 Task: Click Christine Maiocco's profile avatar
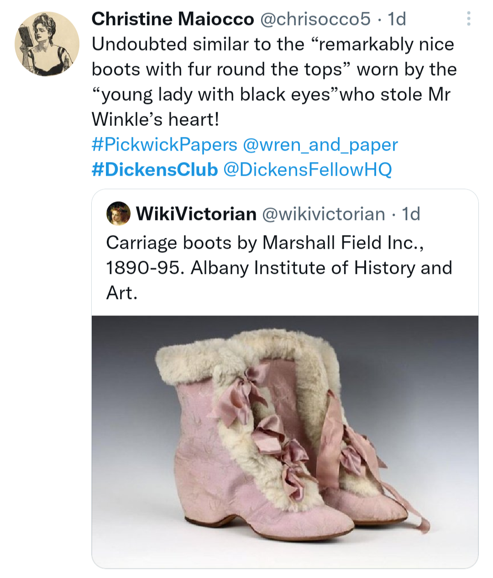tap(47, 44)
